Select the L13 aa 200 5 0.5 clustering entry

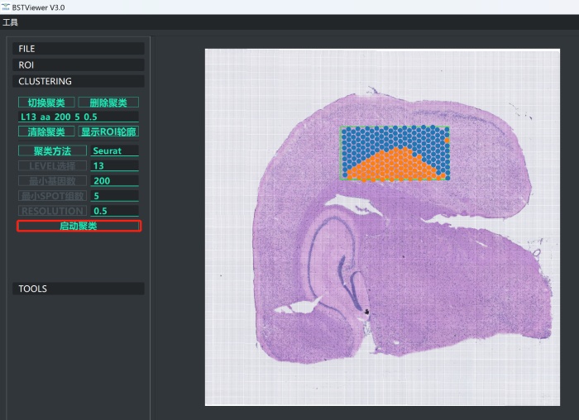click(x=79, y=117)
